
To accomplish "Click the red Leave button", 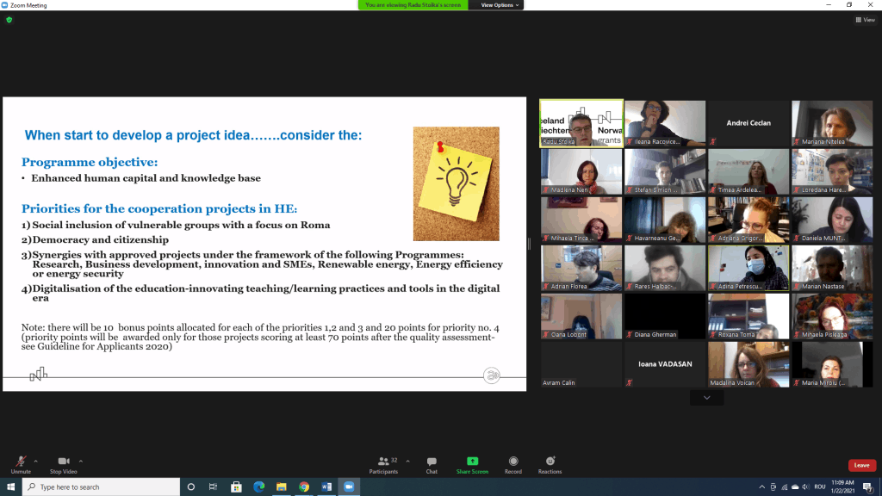I will point(861,465).
